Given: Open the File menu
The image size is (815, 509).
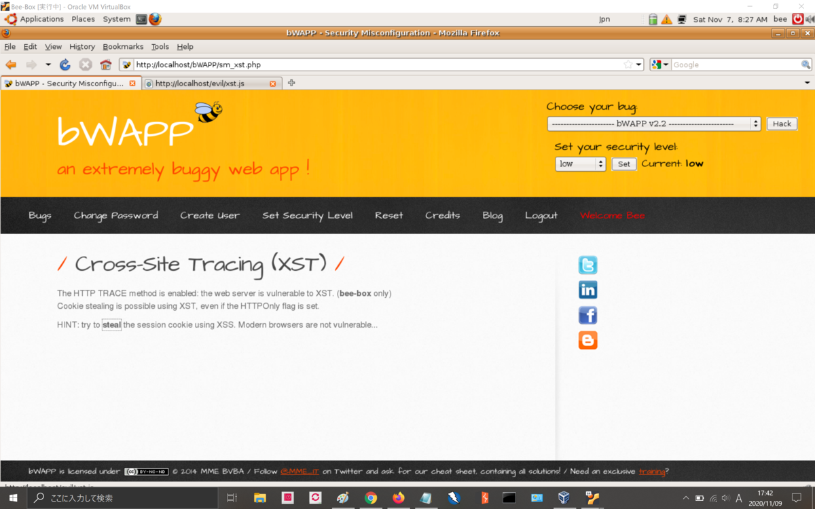Looking at the screenshot, I should [10, 47].
